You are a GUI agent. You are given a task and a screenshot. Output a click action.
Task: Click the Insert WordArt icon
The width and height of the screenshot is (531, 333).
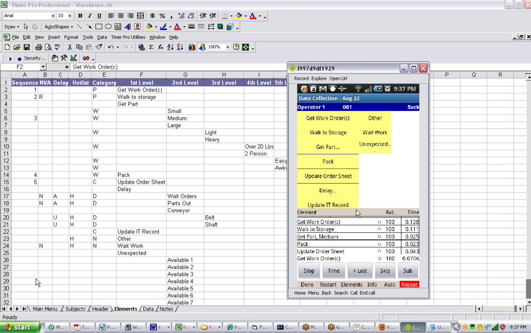pyautogui.click(x=127, y=27)
